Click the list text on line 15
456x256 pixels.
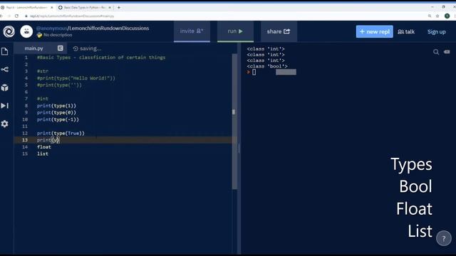coord(43,154)
